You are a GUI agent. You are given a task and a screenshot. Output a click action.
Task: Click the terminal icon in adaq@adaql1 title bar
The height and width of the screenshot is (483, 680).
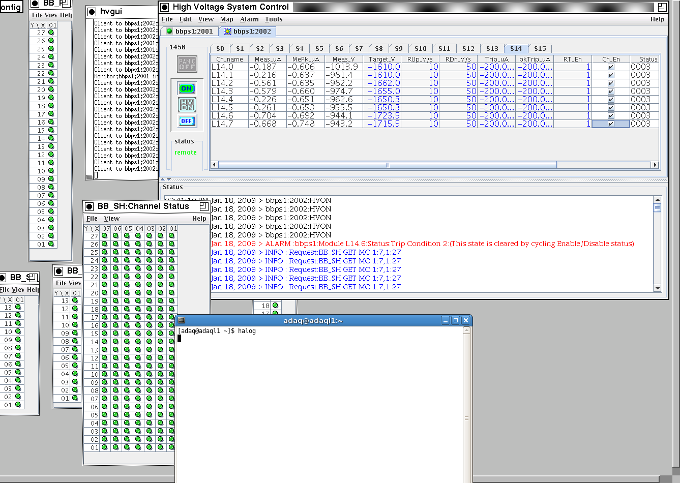[x=181, y=320]
